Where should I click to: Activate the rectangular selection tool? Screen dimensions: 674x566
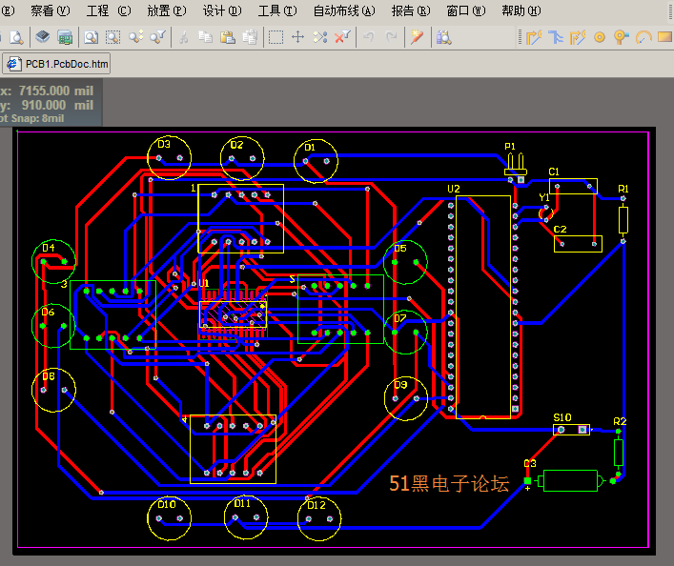pyautogui.click(x=276, y=37)
